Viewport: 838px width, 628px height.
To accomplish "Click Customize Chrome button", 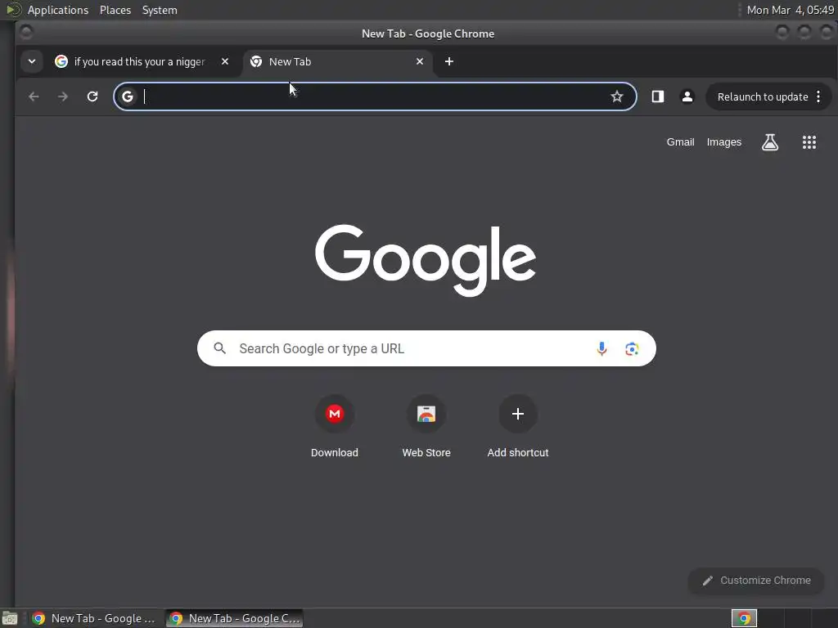I will point(756,581).
